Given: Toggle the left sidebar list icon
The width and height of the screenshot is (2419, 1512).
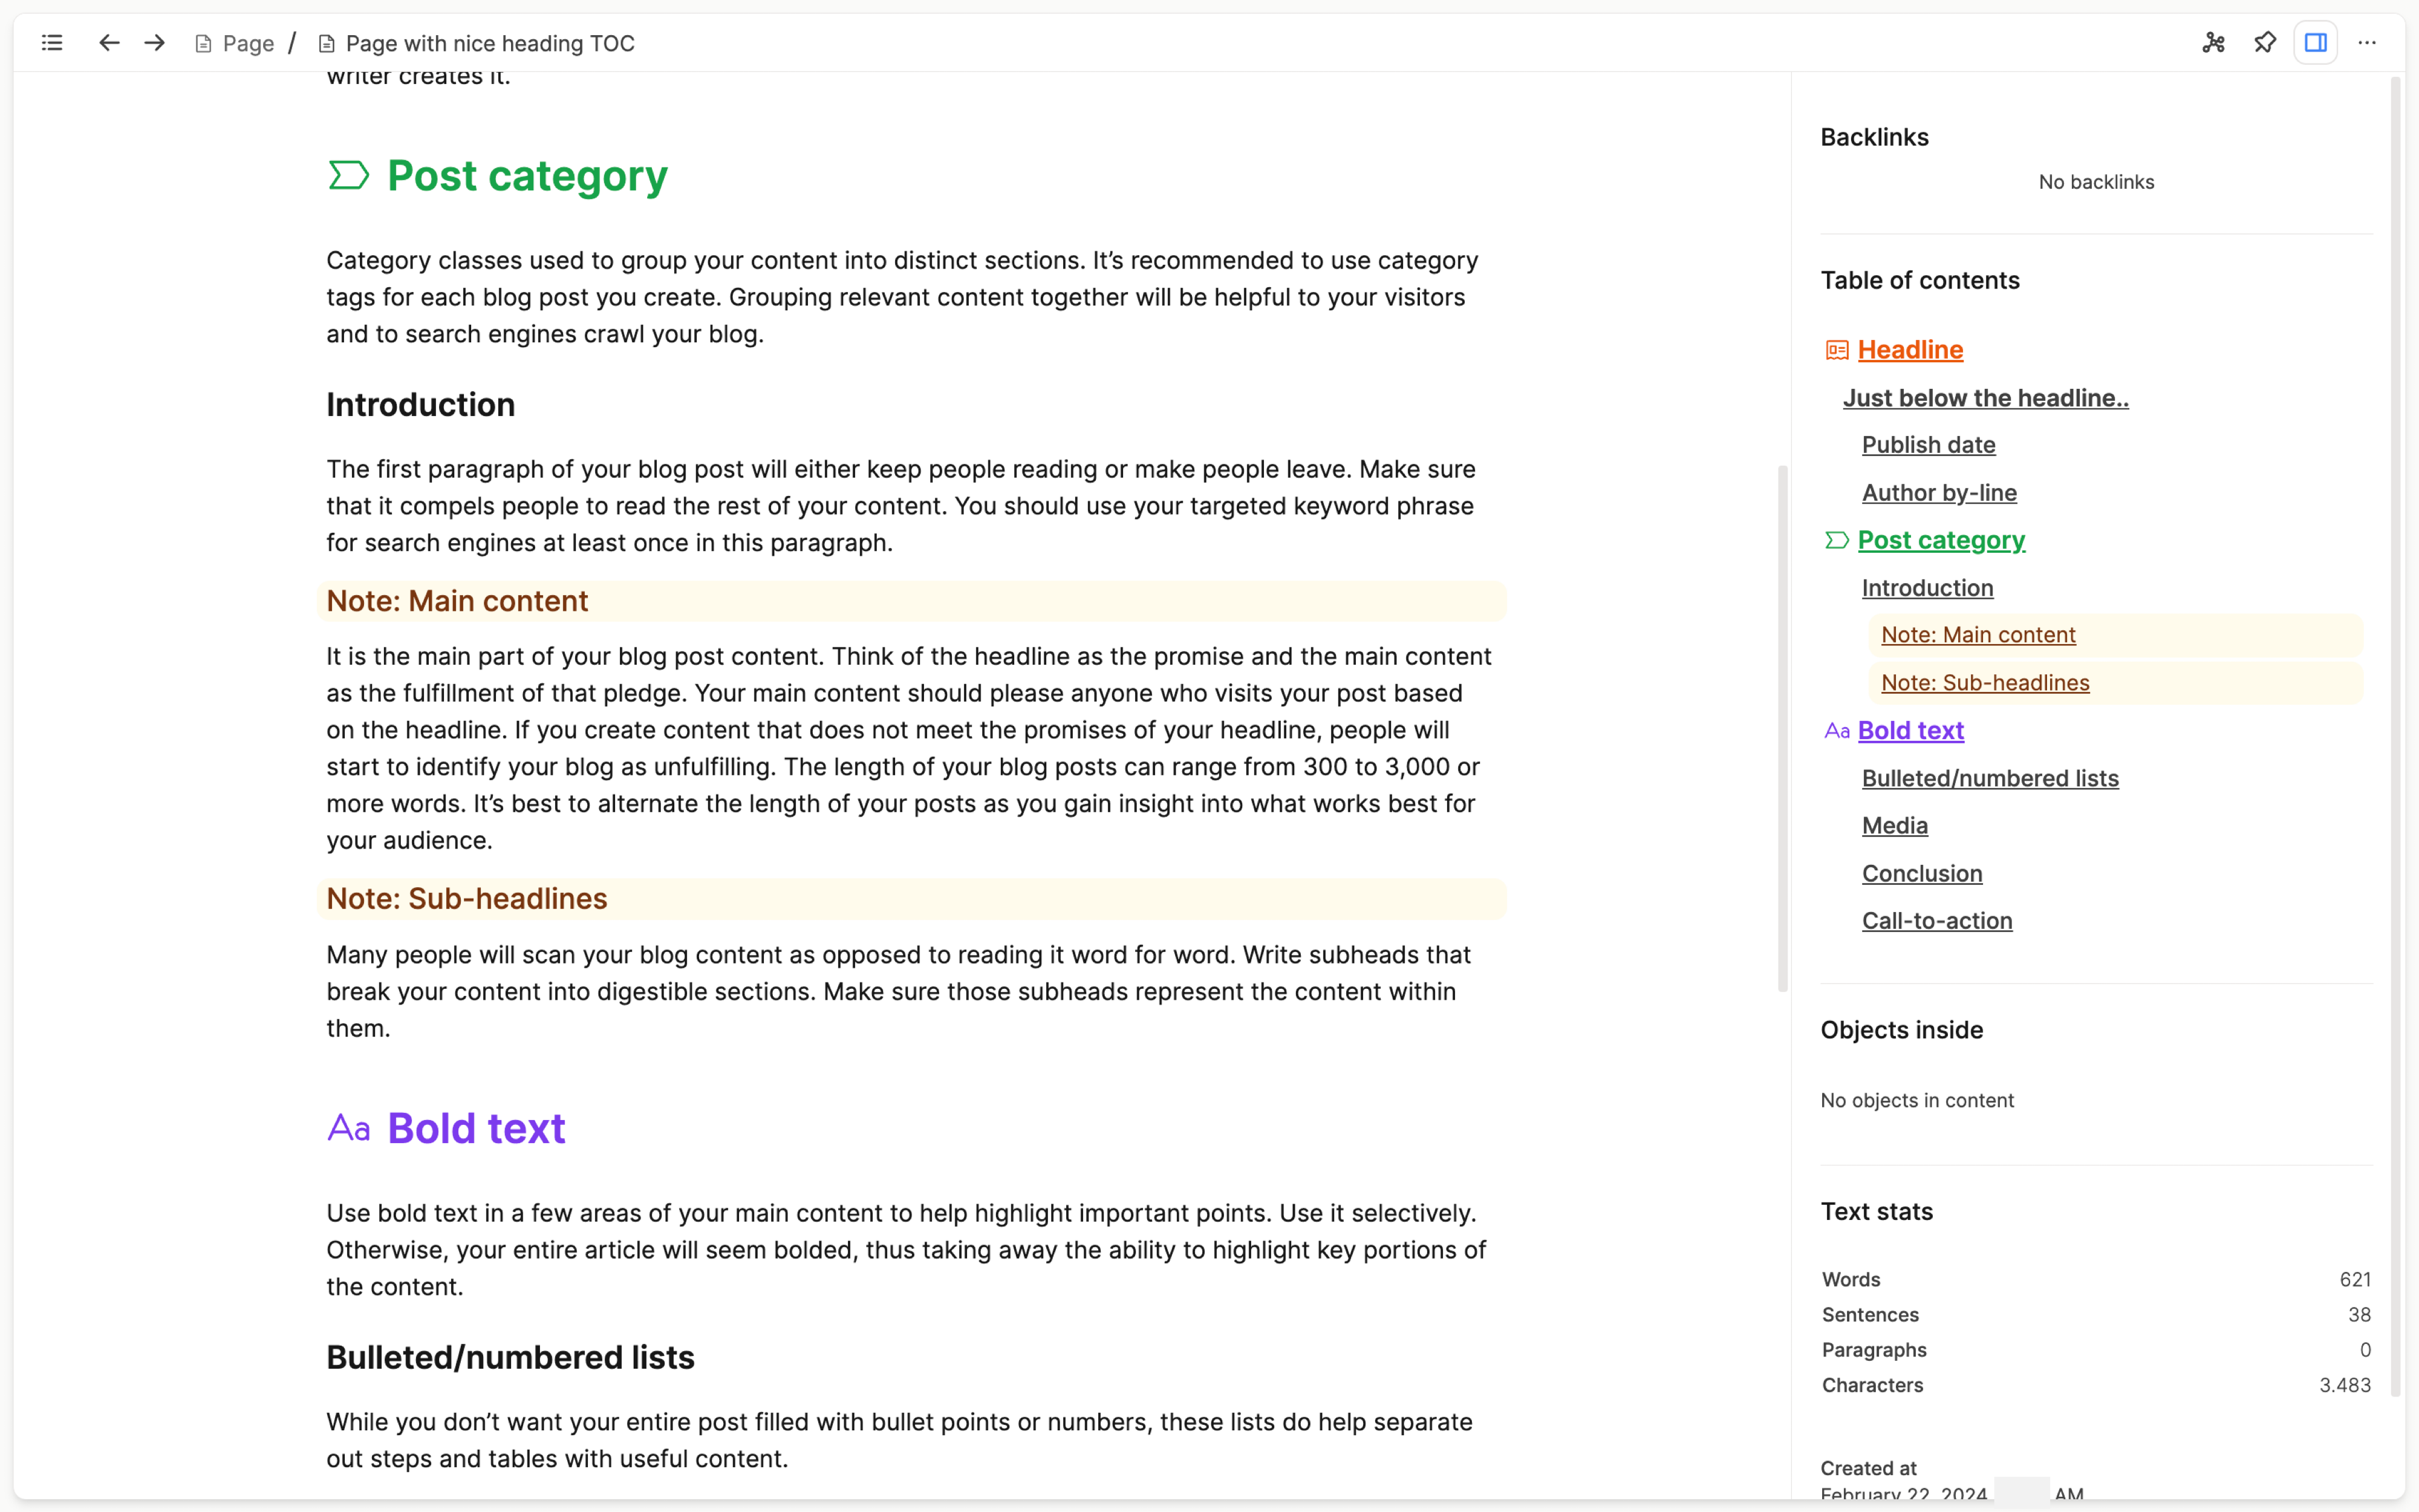Looking at the screenshot, I should point(52,43).
